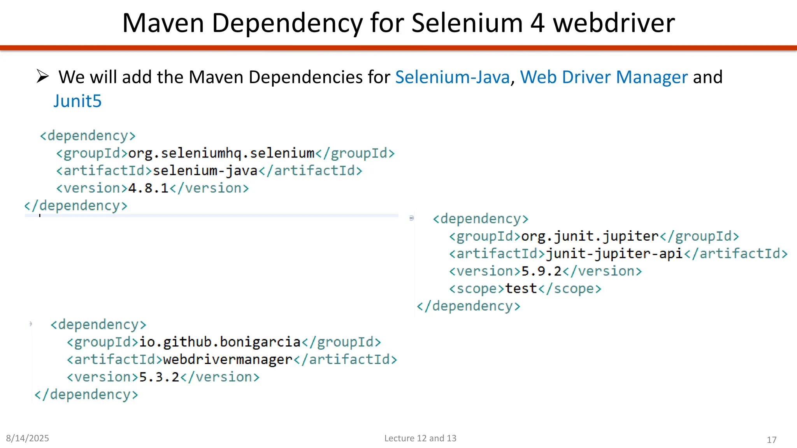Viewport: 797px width, 448px height.
Task: Click the arrow bullet before 'We will add'
Action: (x=43, y=76)
